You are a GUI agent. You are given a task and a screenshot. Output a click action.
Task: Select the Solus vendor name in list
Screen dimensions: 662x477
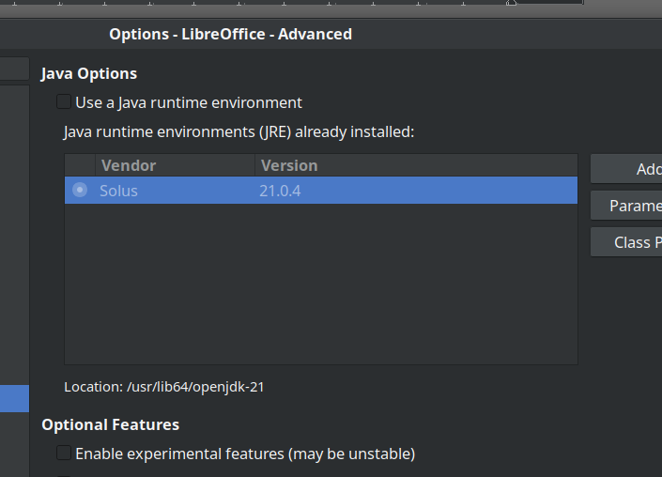[118, 191]
